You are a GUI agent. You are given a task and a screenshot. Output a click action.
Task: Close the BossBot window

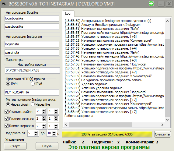click(x=169, y=4)
